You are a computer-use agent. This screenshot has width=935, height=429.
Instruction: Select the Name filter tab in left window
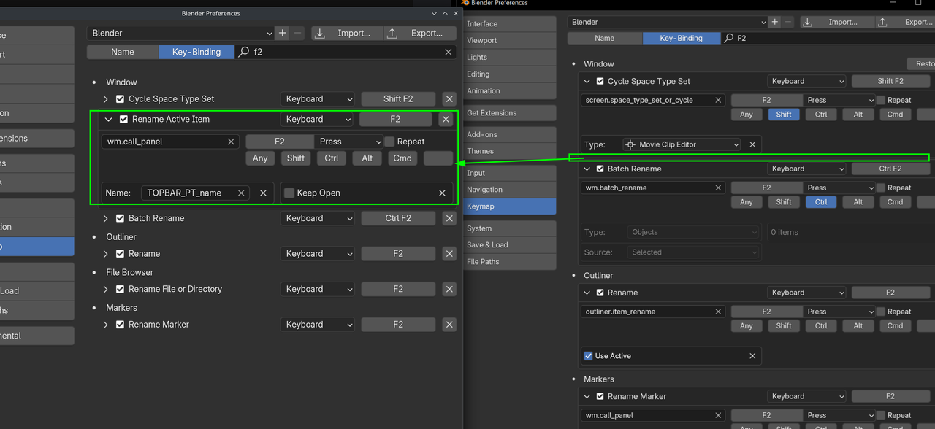click(123, 52)
